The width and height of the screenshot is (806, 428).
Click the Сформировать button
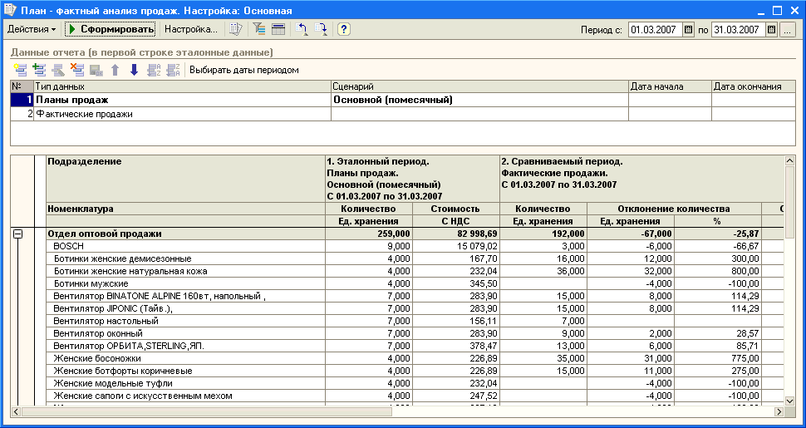coord(111,29)
